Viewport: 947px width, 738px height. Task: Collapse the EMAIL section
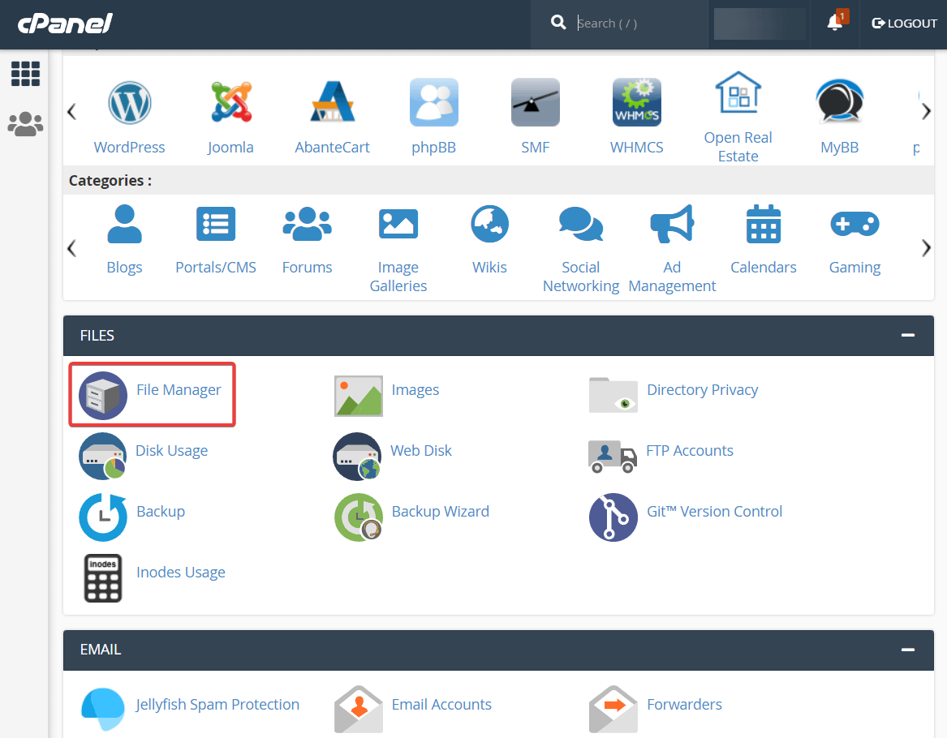point(908,650)
